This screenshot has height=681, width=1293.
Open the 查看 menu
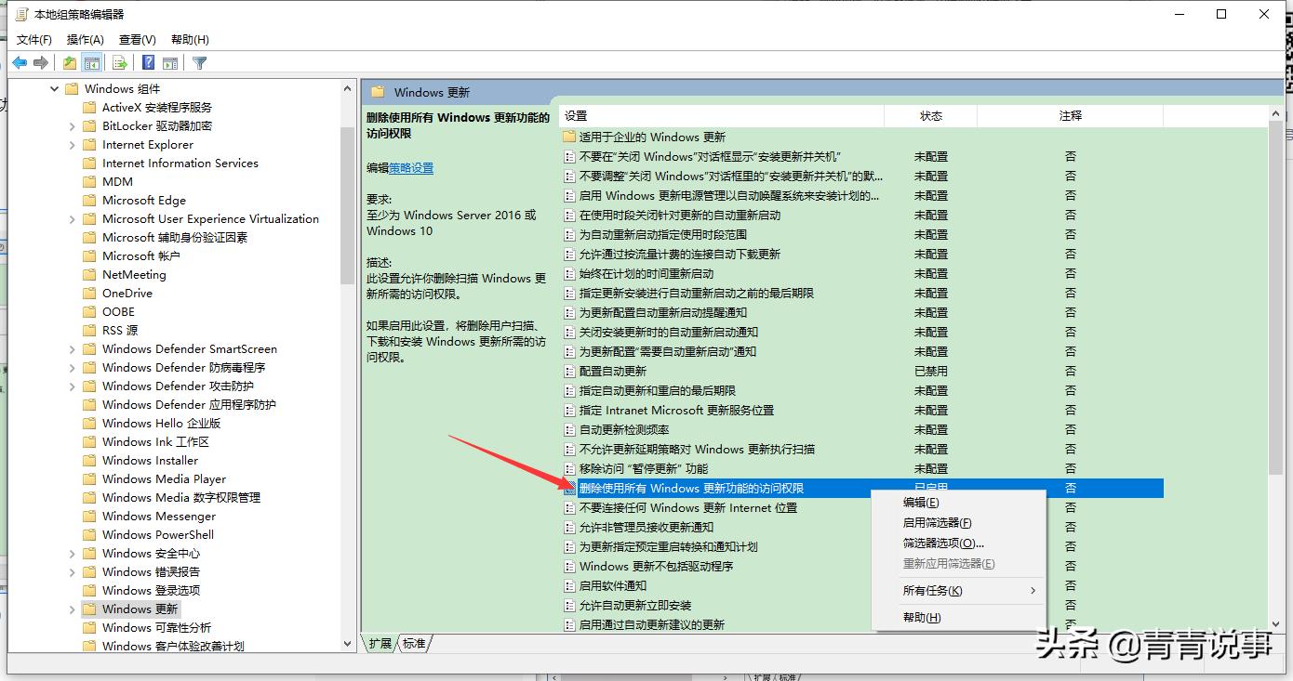136,39
